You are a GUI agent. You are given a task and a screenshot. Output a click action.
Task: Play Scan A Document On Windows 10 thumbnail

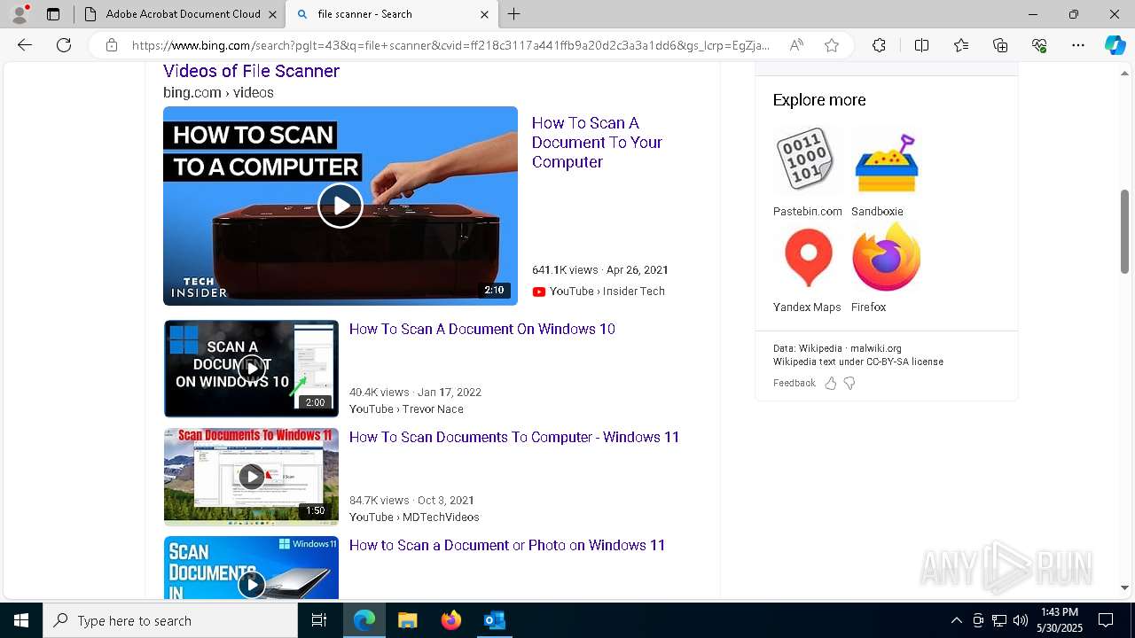click(251, 369)
